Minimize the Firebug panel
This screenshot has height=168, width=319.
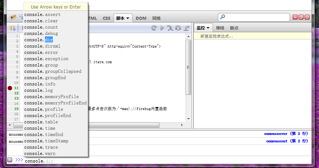pos(295,17)
